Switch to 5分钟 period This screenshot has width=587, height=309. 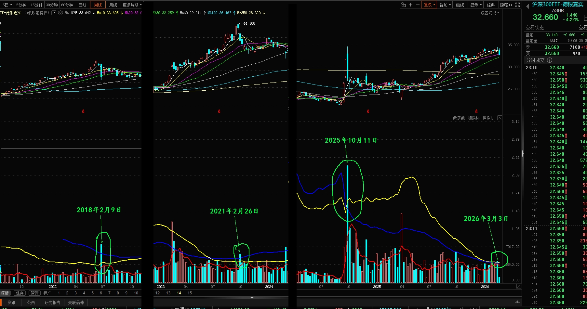21,5
